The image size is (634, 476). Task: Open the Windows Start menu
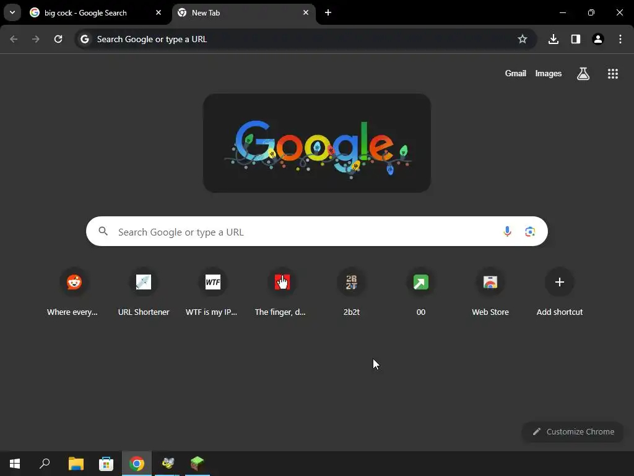(x=15, y=464)
